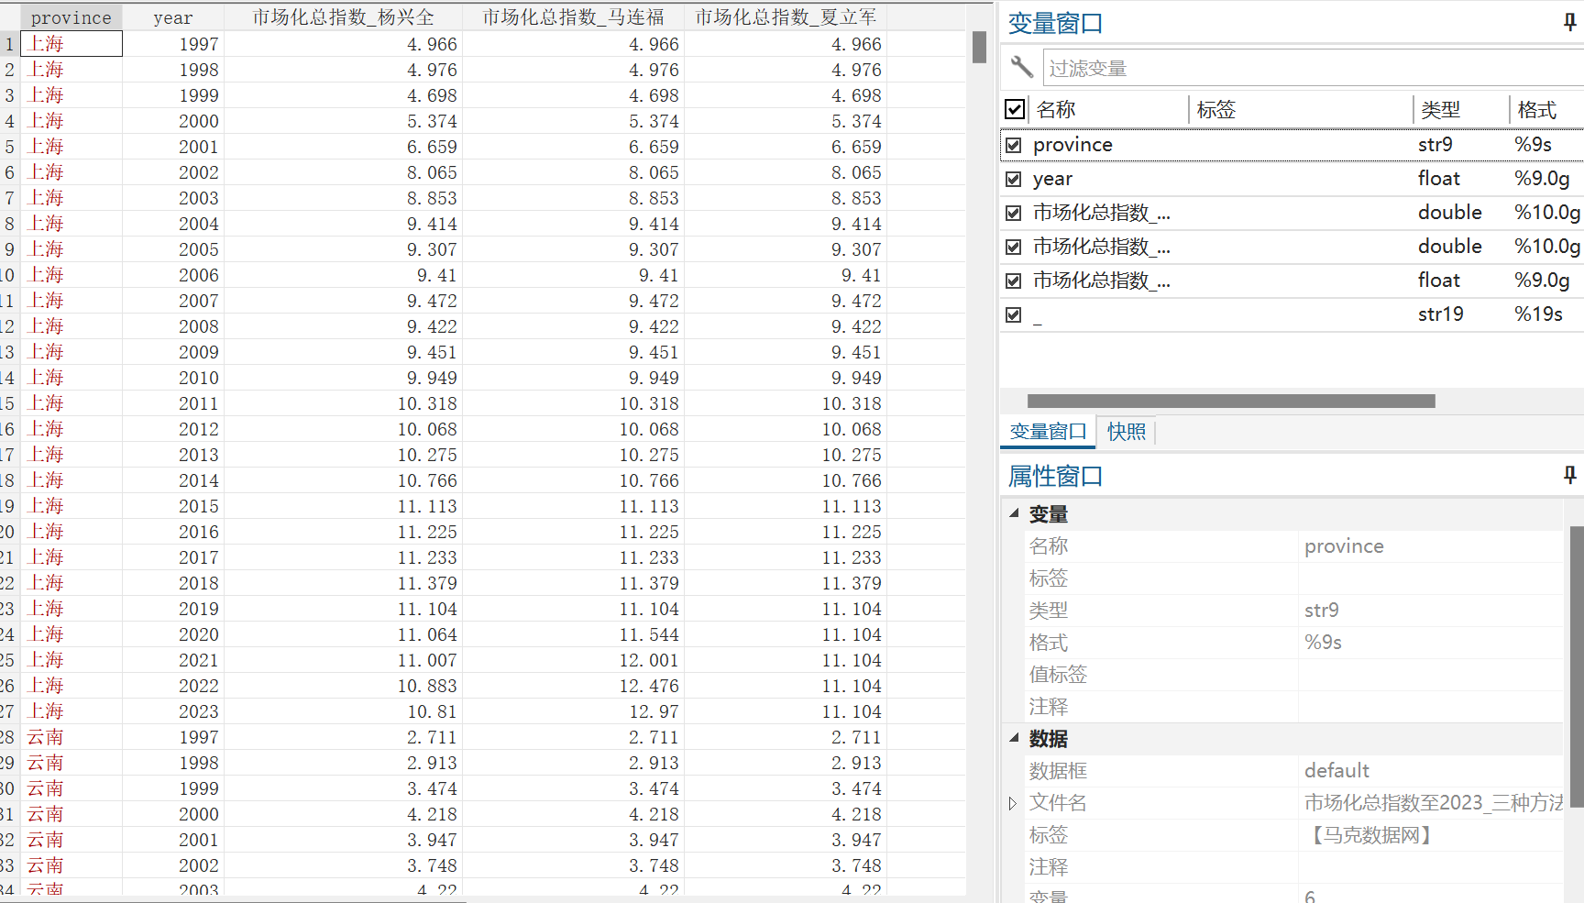This screenshot has height=903, width=1584.
Task: Uncheck the province variable checkbox
Action: (x=1014, y=144)
